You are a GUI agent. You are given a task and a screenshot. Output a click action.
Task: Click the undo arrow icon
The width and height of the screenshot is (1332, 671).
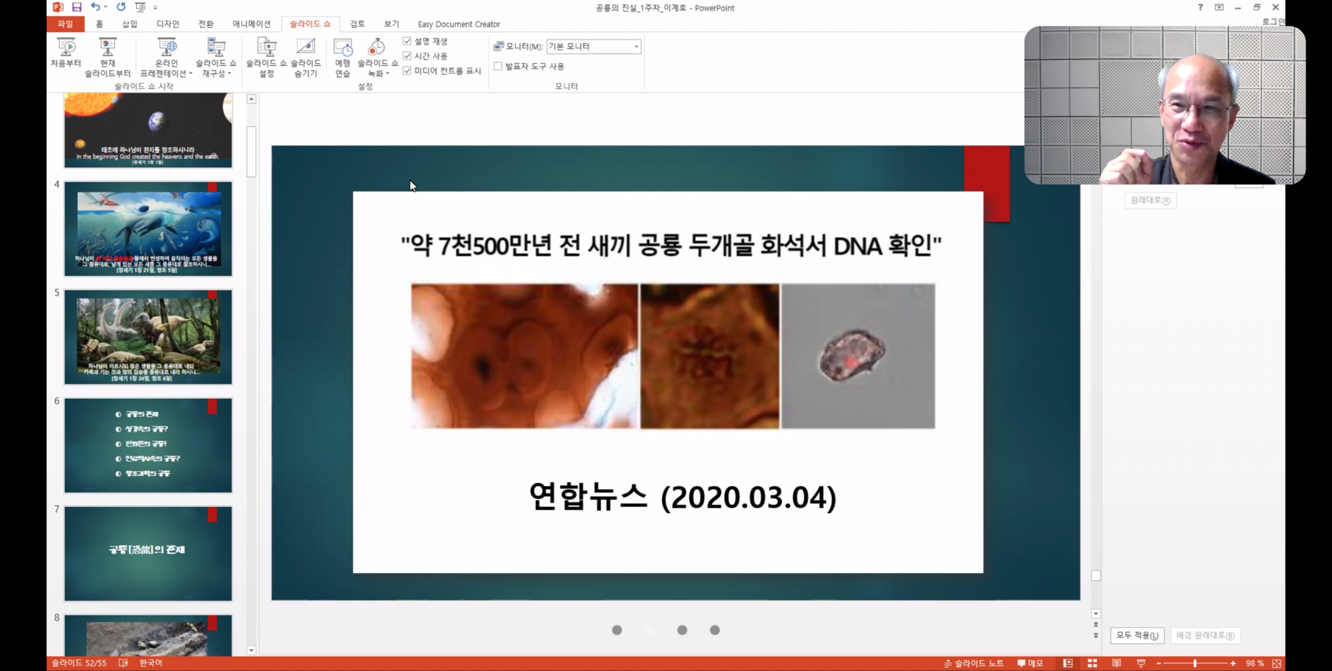[95, 7]
